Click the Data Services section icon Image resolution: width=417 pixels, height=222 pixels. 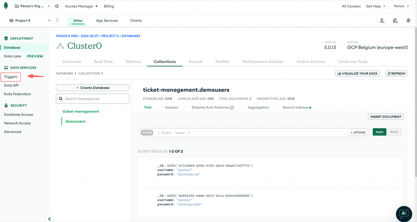(6, 67)
